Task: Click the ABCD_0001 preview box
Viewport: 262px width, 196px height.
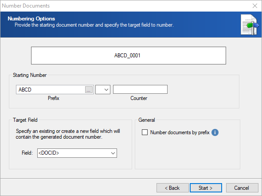Action: tap(129, 56)
